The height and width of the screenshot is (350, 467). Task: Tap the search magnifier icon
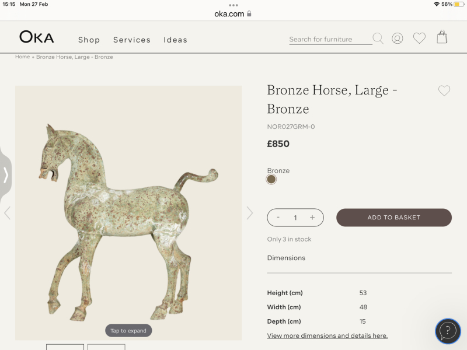378,38
